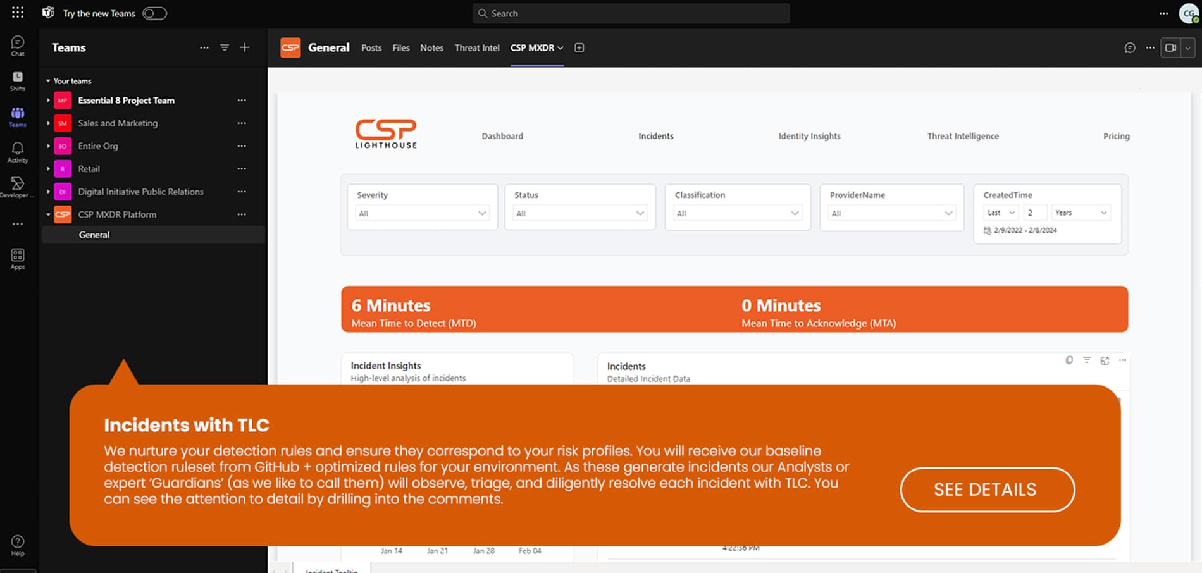Image resolution: width=1202 pixels, height=573 pixels.
Task: Open more options for Essential 8 Project Team
Action: coord(242,101)
